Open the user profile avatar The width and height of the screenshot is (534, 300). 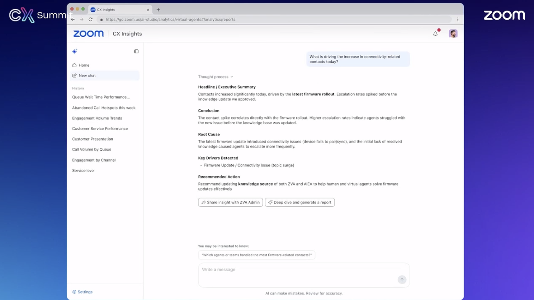[x=453, y=34]
